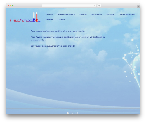Screen dimensions: 146x123
Task: Go to the Contact page
Action: point(61,20)
